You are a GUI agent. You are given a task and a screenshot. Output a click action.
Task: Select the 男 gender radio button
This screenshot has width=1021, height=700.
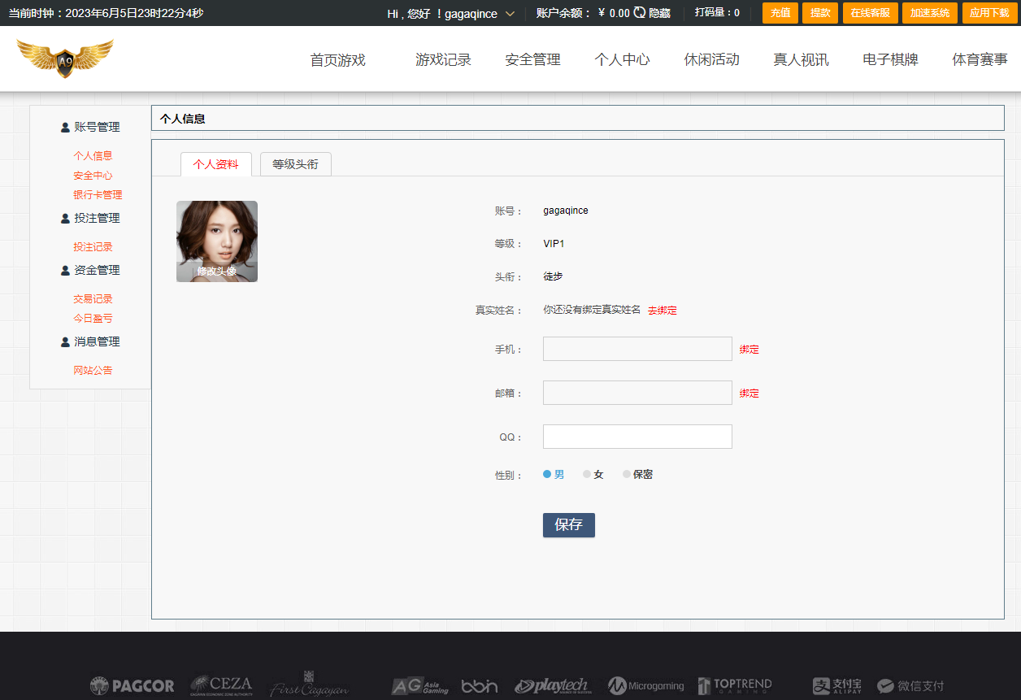(x=547, y=474)
